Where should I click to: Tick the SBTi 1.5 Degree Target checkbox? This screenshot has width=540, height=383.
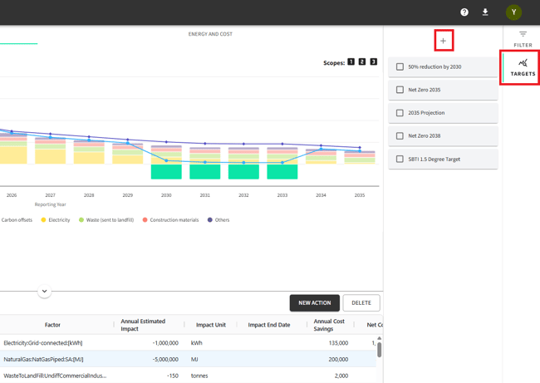[x=400, y=159]
